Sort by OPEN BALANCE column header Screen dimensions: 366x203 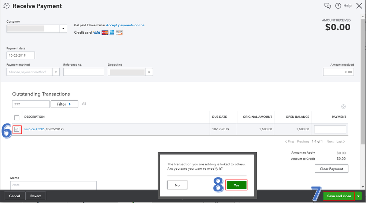point(297,117)
